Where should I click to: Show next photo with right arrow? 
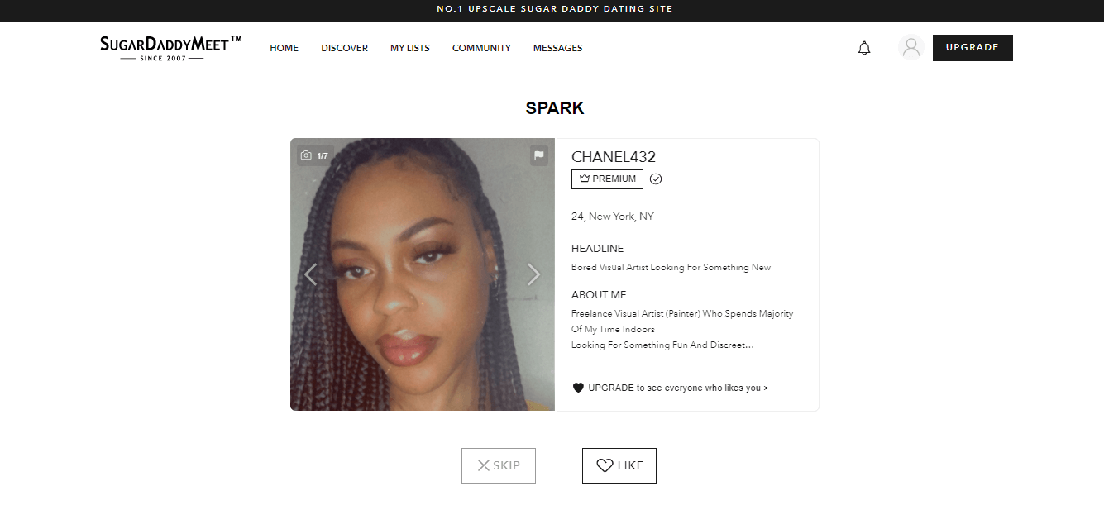coord(533,274)
